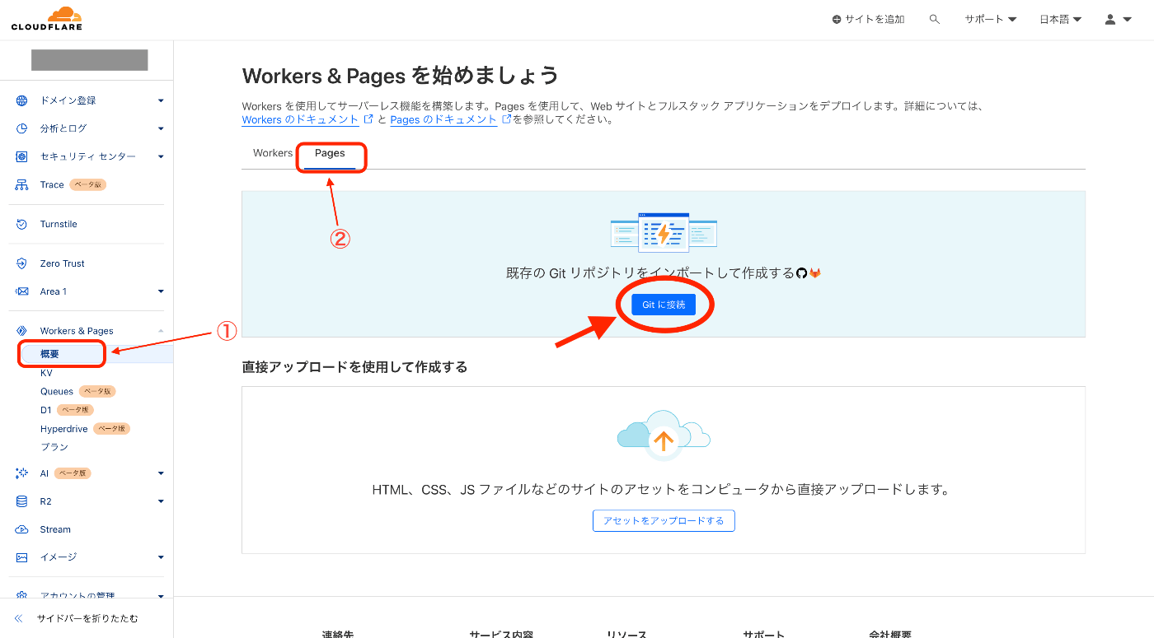Open プラン in the sidebar
Image resolution: width=1154 pixels, height=638 pixels.
coord(54,447)
